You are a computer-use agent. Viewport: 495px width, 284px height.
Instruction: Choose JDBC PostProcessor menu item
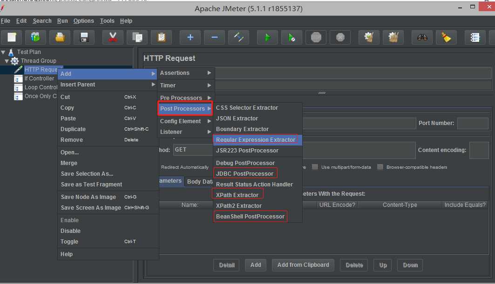click(x=258, y=174)
